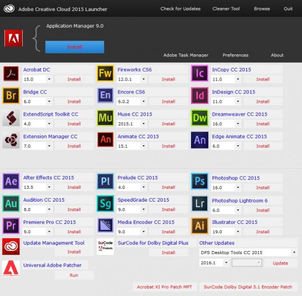Click the Illustrator 'Ai' icon
The image size is (302, 296).
[200, 226]
